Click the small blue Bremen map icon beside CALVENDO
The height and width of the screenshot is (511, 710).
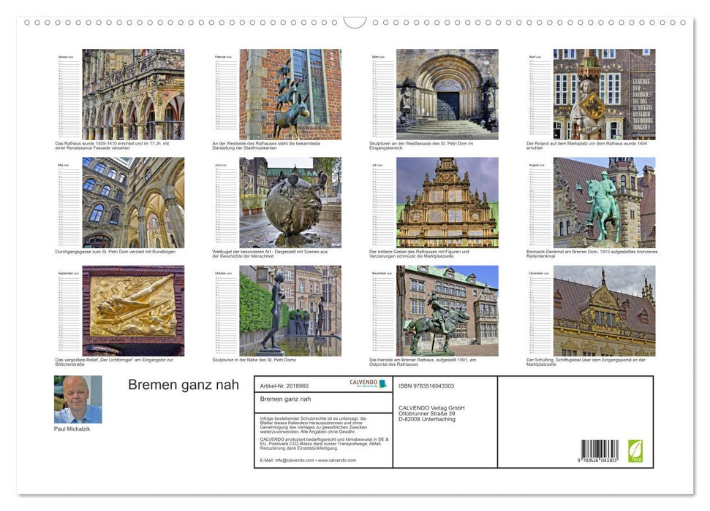coord(383,384)
